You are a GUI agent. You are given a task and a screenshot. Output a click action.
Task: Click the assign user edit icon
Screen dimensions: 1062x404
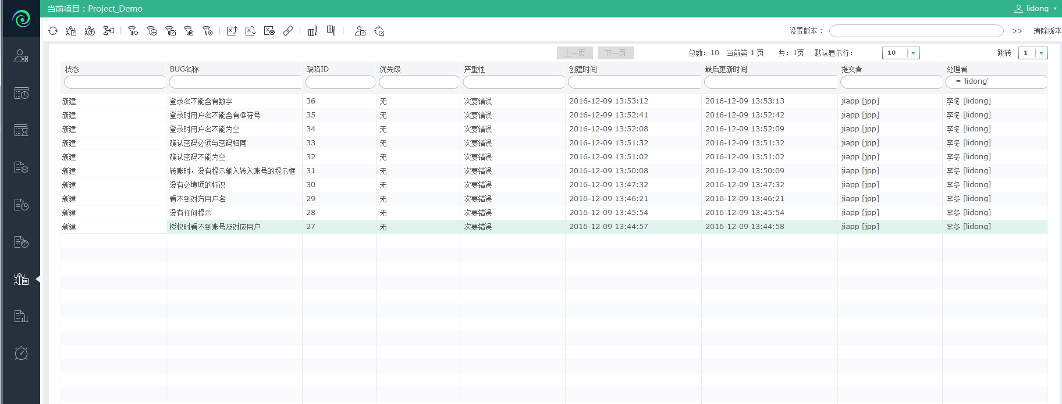360,31
